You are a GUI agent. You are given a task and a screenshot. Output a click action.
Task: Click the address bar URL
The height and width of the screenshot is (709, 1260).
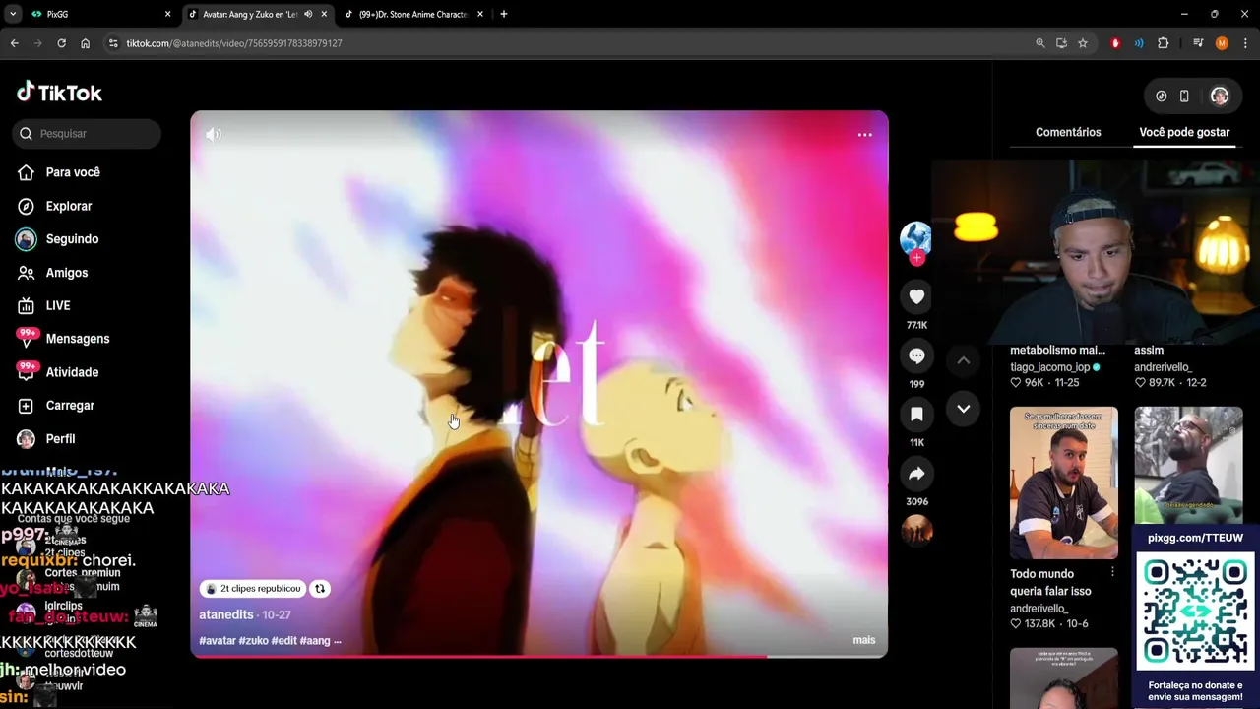(234, 43)
